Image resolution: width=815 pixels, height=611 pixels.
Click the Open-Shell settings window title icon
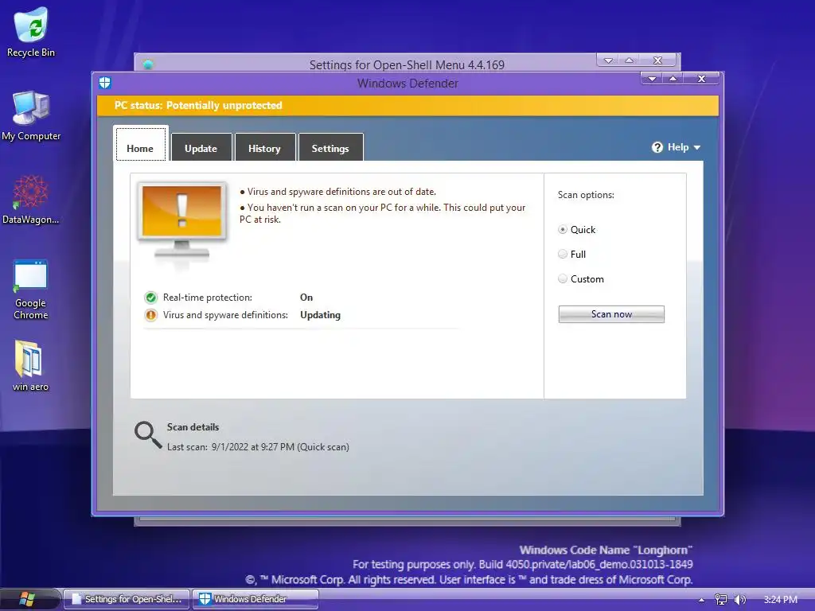[x=148, y=64]
